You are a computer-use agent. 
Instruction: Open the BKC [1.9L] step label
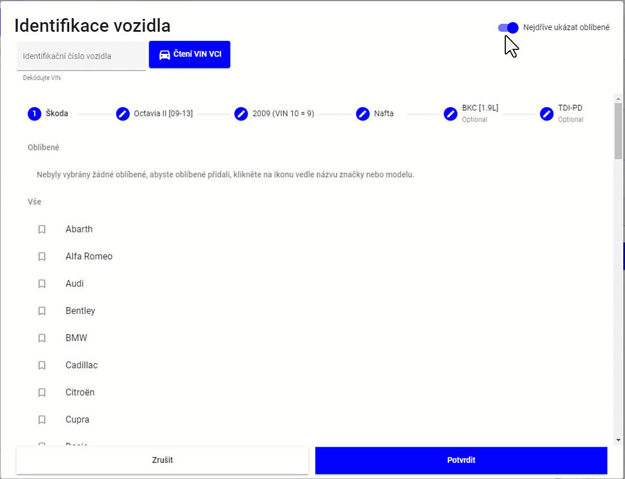pyautogui.click(x=480, y=108)
